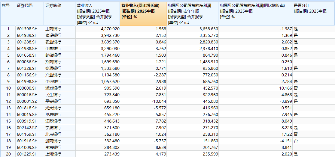
Task: Click the 北京银行 name cell
Action: point(59,135)
